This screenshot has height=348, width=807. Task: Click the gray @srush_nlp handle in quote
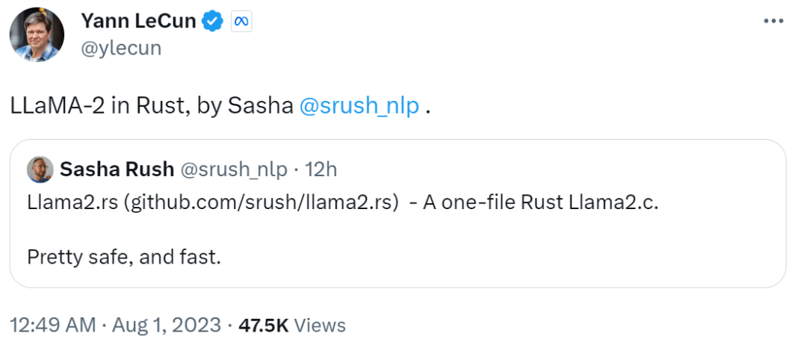click(234, 170)
